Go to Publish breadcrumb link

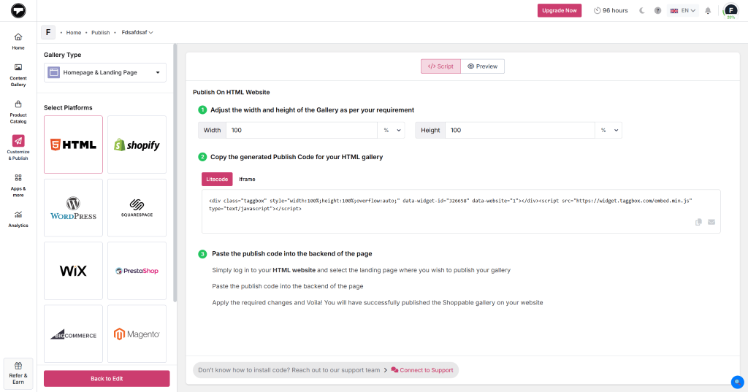tap(101, 32)
